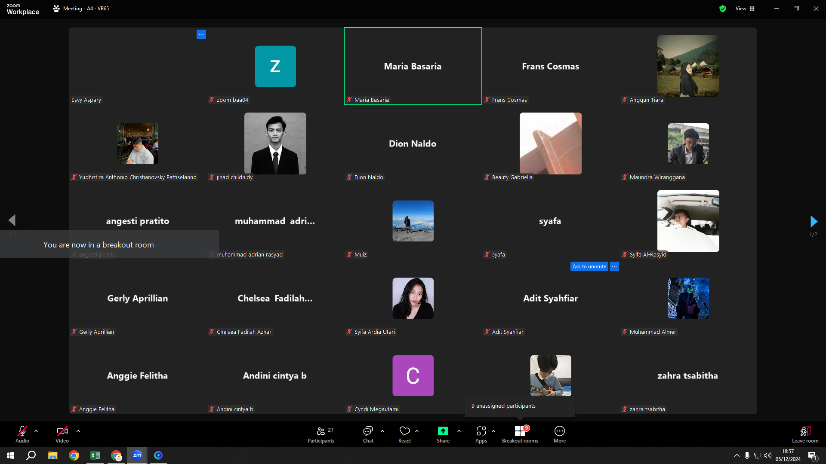Go to next participant page

(814, 221)
